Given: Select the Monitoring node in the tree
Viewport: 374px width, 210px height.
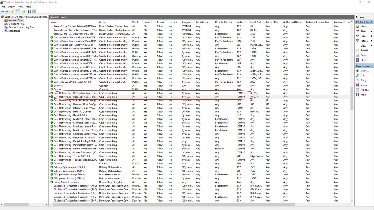Looking at the screenshot, I should [14, 31].
